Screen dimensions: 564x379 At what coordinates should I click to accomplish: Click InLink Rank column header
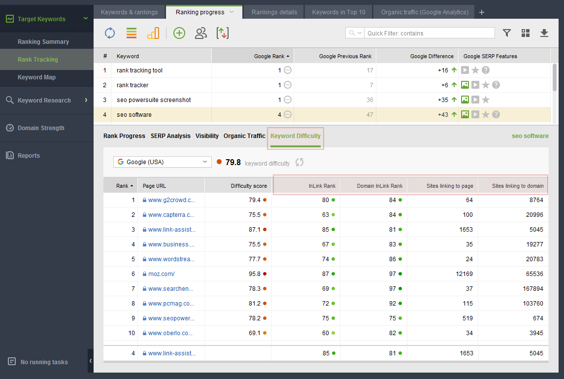pos(306,186)
